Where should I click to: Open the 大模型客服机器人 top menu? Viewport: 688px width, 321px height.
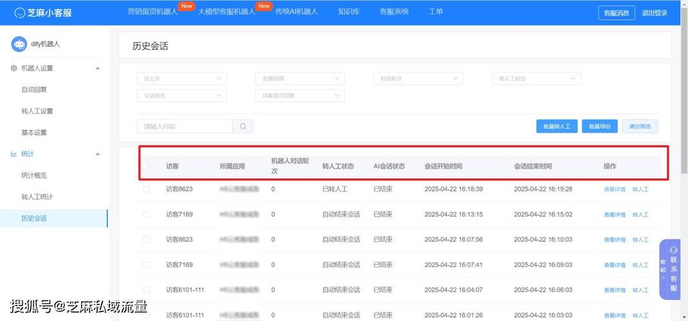(x=227, y=12)
